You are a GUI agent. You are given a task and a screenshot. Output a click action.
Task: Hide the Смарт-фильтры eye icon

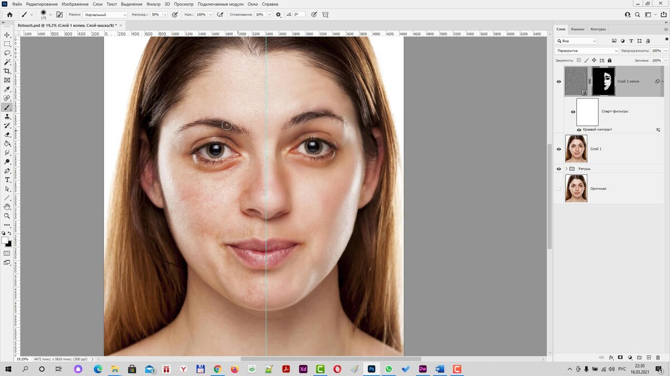[x=573, y=111]
